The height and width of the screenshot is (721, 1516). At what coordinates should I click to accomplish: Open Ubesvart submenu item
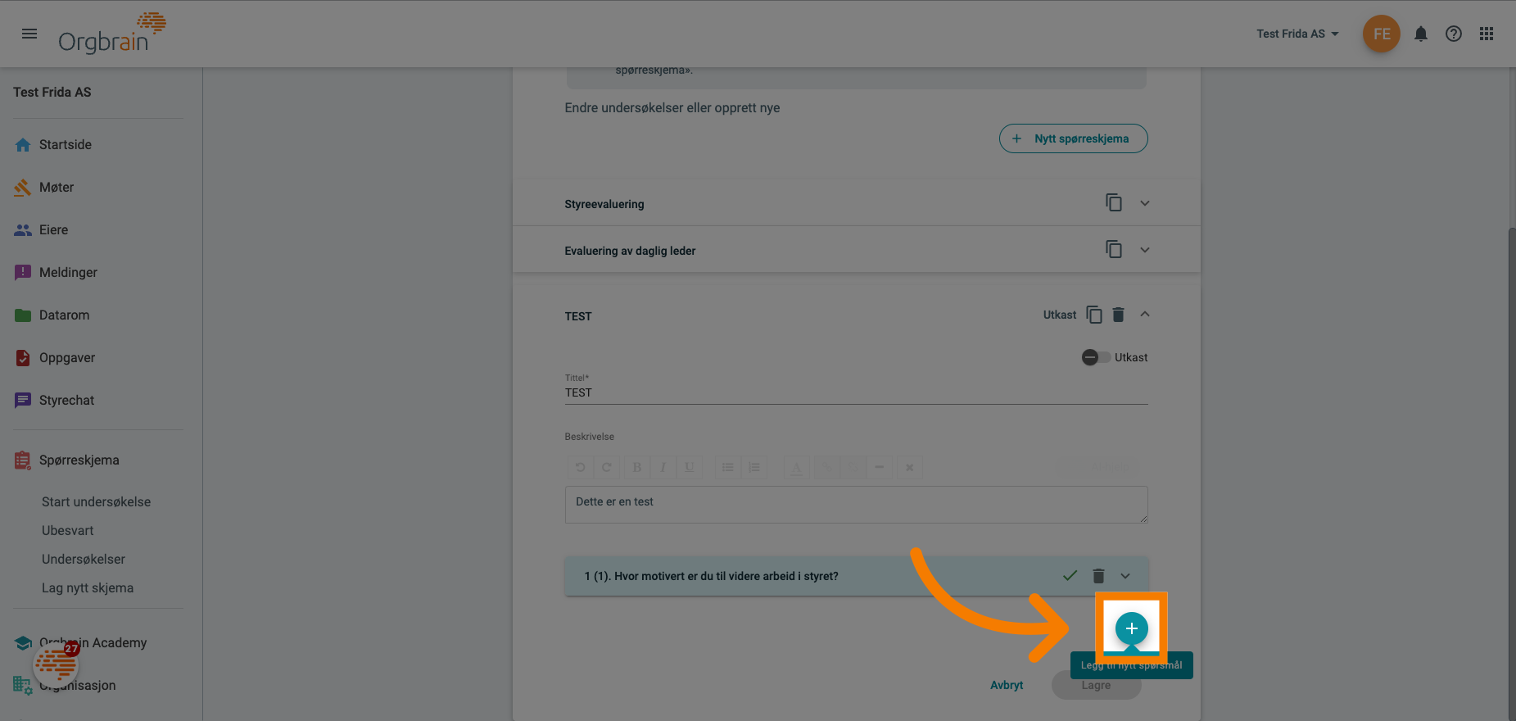pos(68,530)
